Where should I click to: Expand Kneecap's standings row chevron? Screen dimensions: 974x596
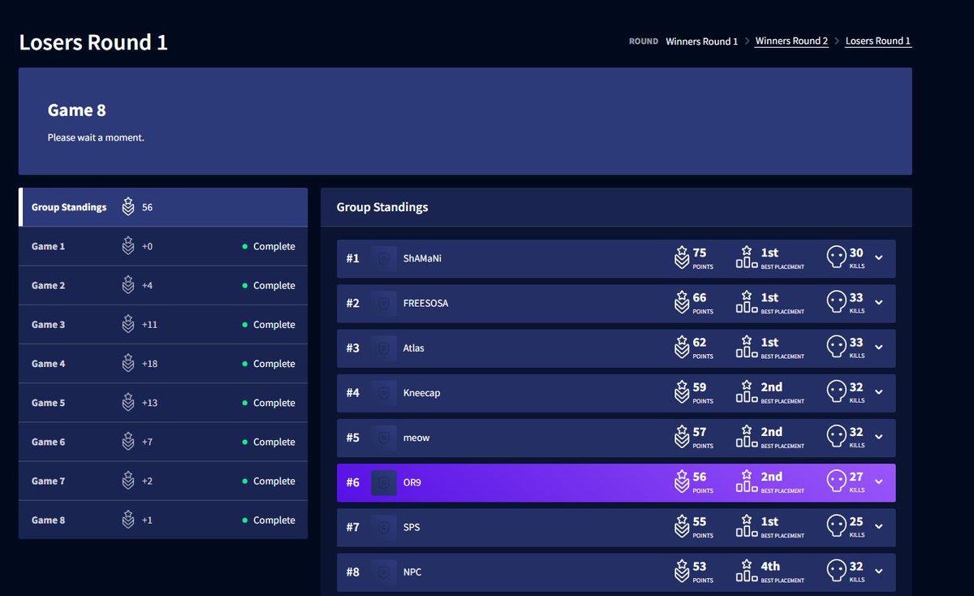[x=879, y=392]
